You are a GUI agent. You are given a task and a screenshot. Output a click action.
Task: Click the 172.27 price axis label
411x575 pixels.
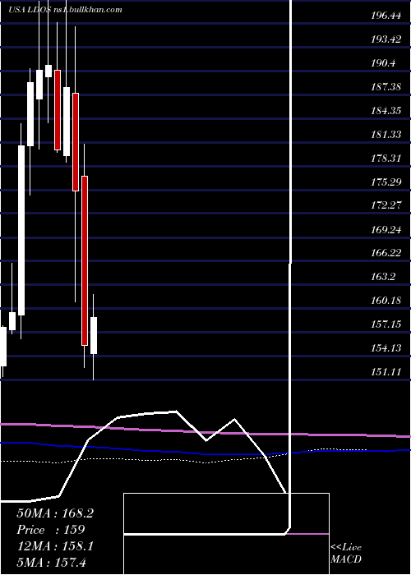(x=386, y=205)
